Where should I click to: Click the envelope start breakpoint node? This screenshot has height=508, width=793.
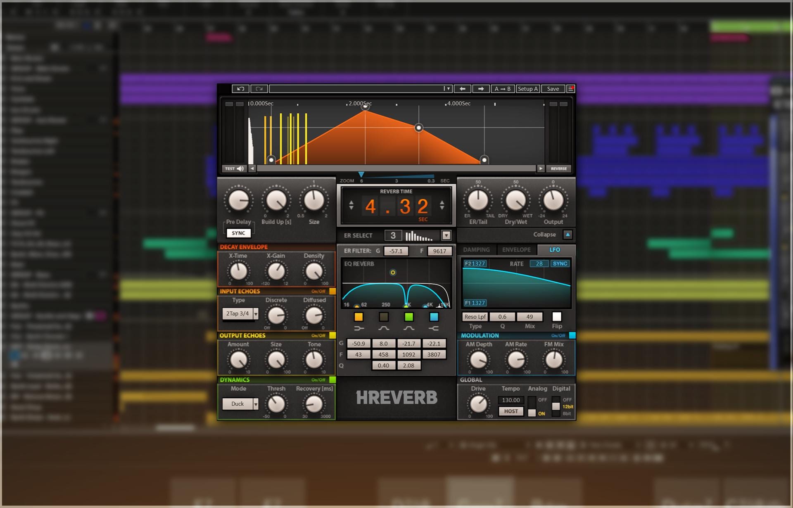[271, 159]
